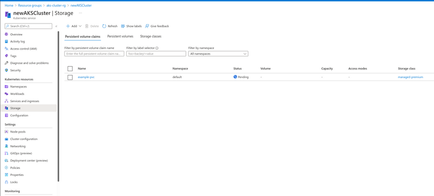Image resolution: width=434 pixels, height=196 pixels.
Task: Switch to Persistent volume claims tab
Action: (82, 36)
